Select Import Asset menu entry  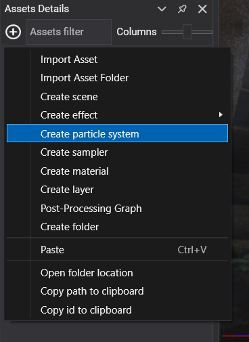(117, 60)
